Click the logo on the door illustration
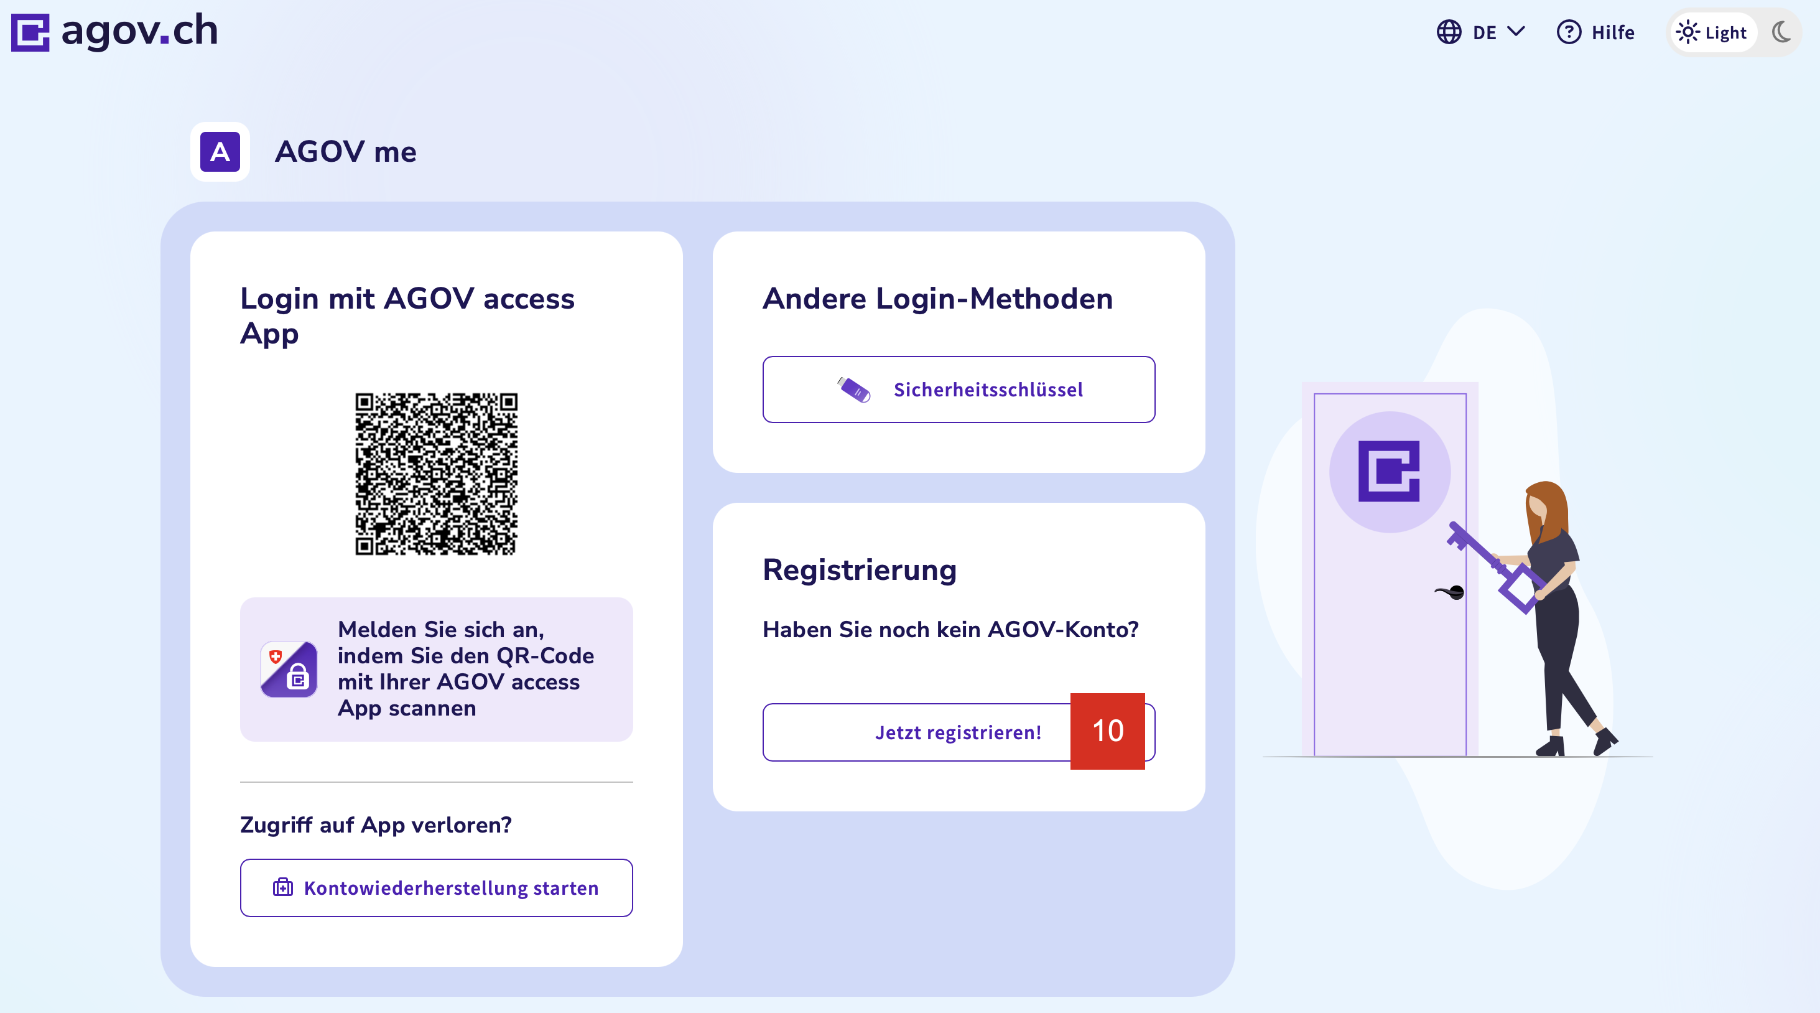The image size is (1820, 1013). [1389, 472]
